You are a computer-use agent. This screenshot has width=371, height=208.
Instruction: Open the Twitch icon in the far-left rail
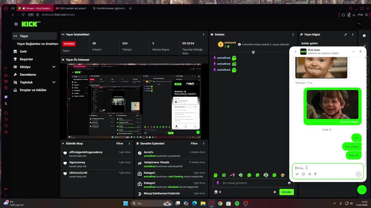pos(6,97)
